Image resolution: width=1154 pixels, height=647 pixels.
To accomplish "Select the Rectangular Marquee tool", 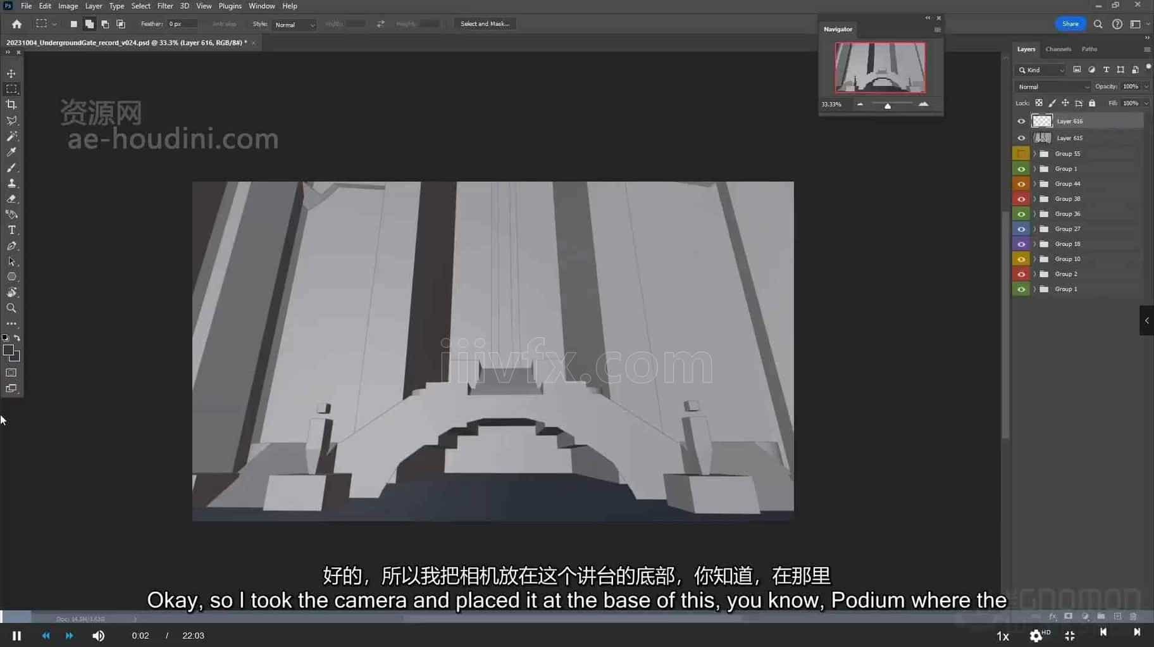I will click(x=11, y=89).
